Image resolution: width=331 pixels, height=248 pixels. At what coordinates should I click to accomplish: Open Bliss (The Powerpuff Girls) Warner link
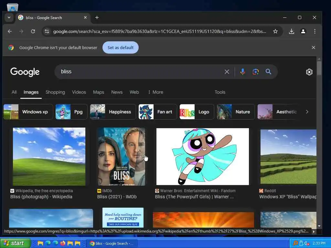[194, 197]
